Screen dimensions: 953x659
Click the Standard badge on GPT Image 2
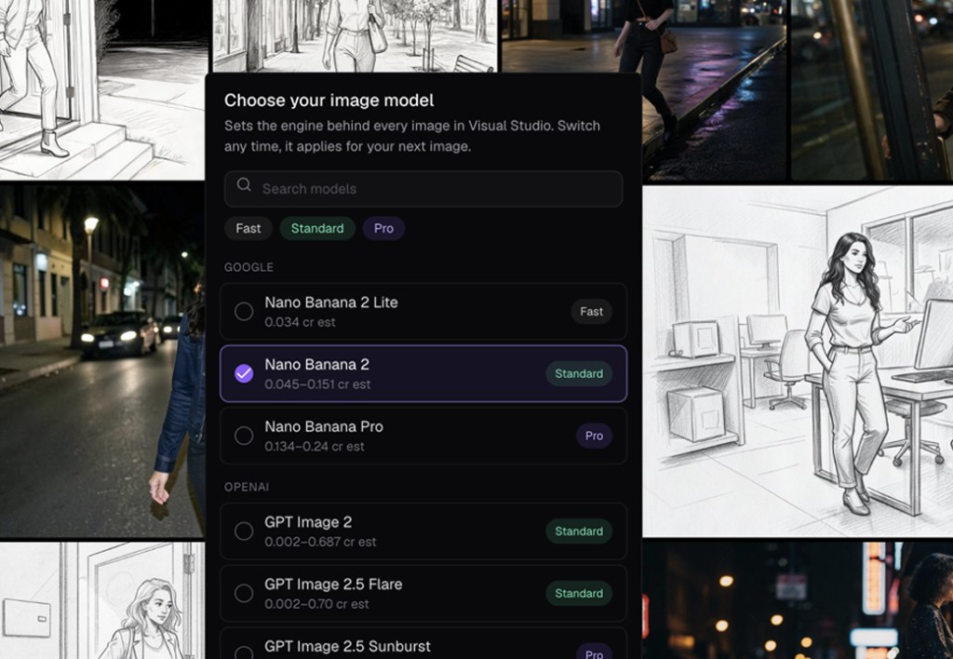pyautogui.click(x=579, y=531)
